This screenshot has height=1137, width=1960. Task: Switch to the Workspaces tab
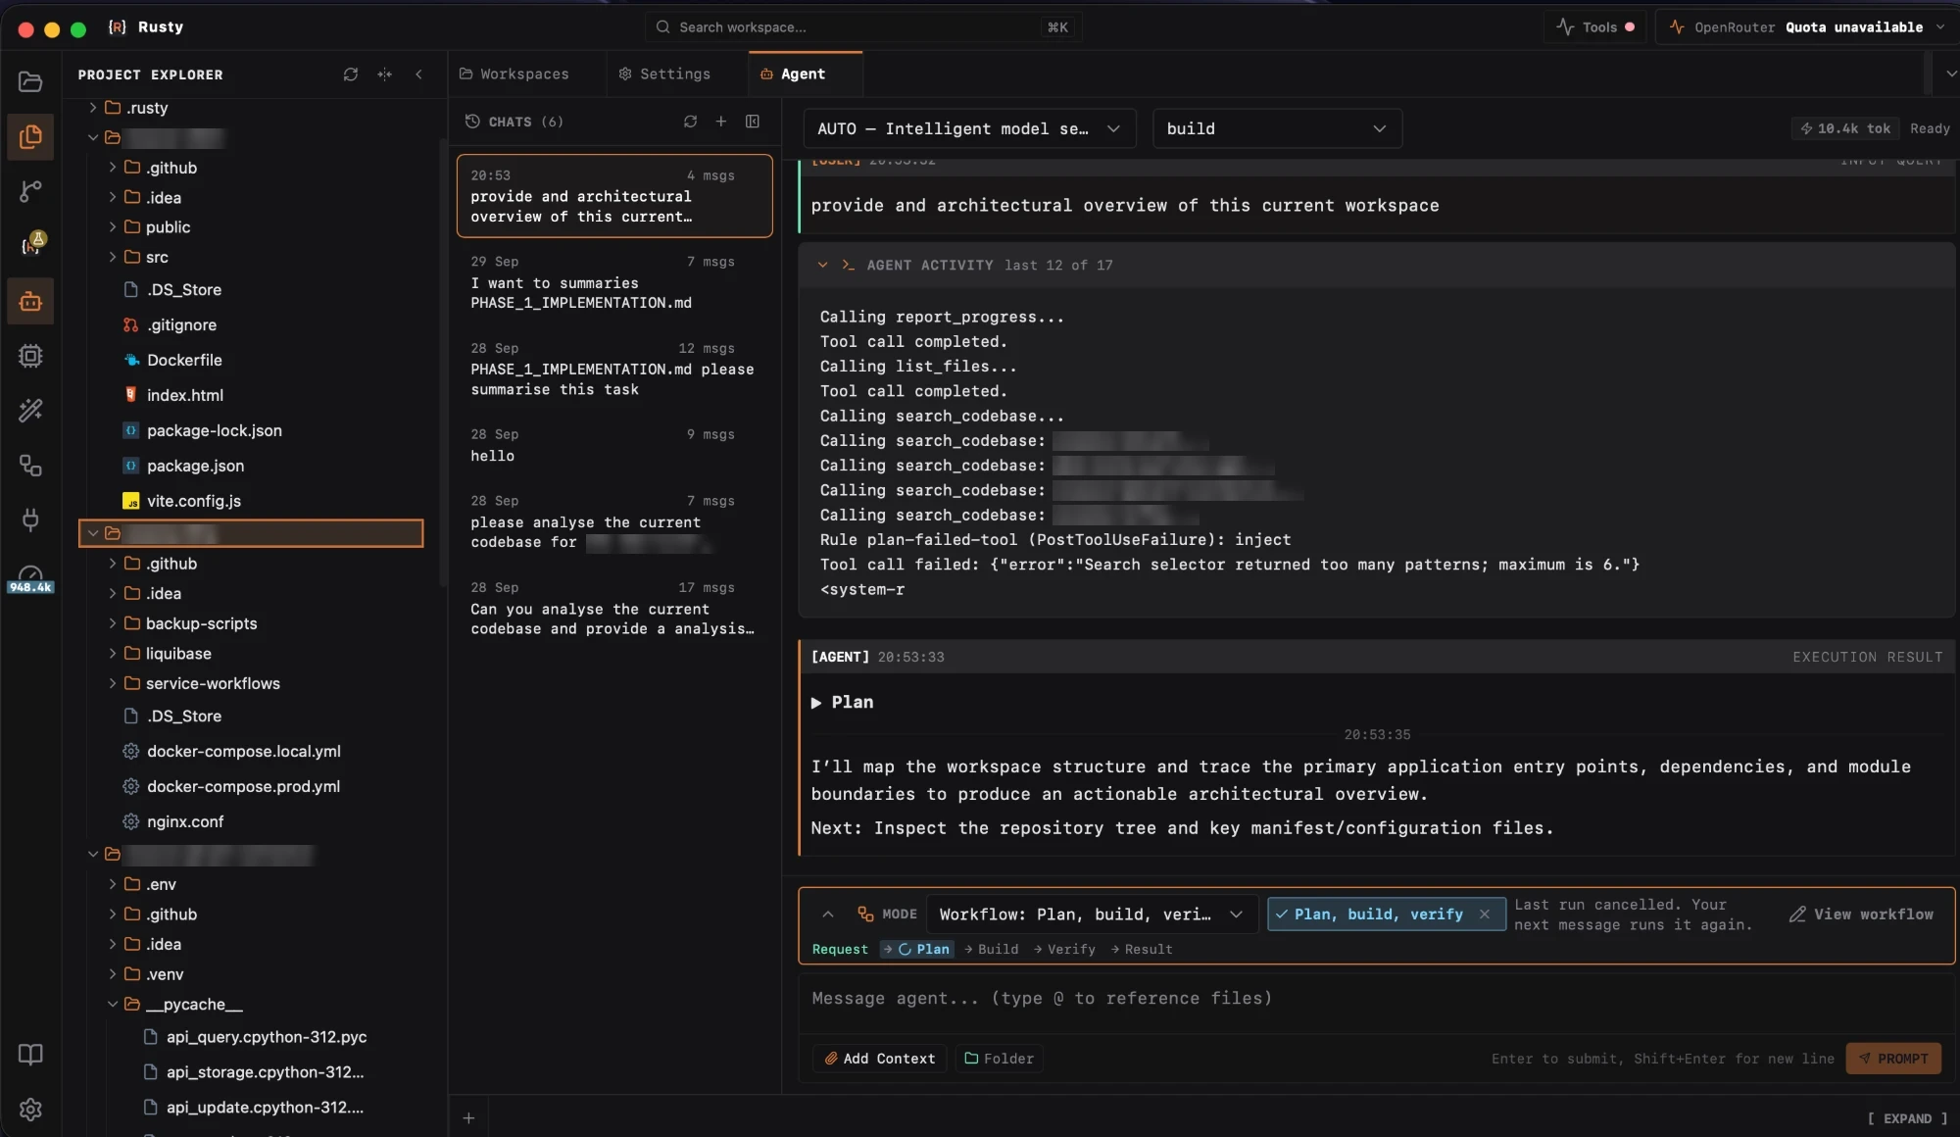[514, 74]
